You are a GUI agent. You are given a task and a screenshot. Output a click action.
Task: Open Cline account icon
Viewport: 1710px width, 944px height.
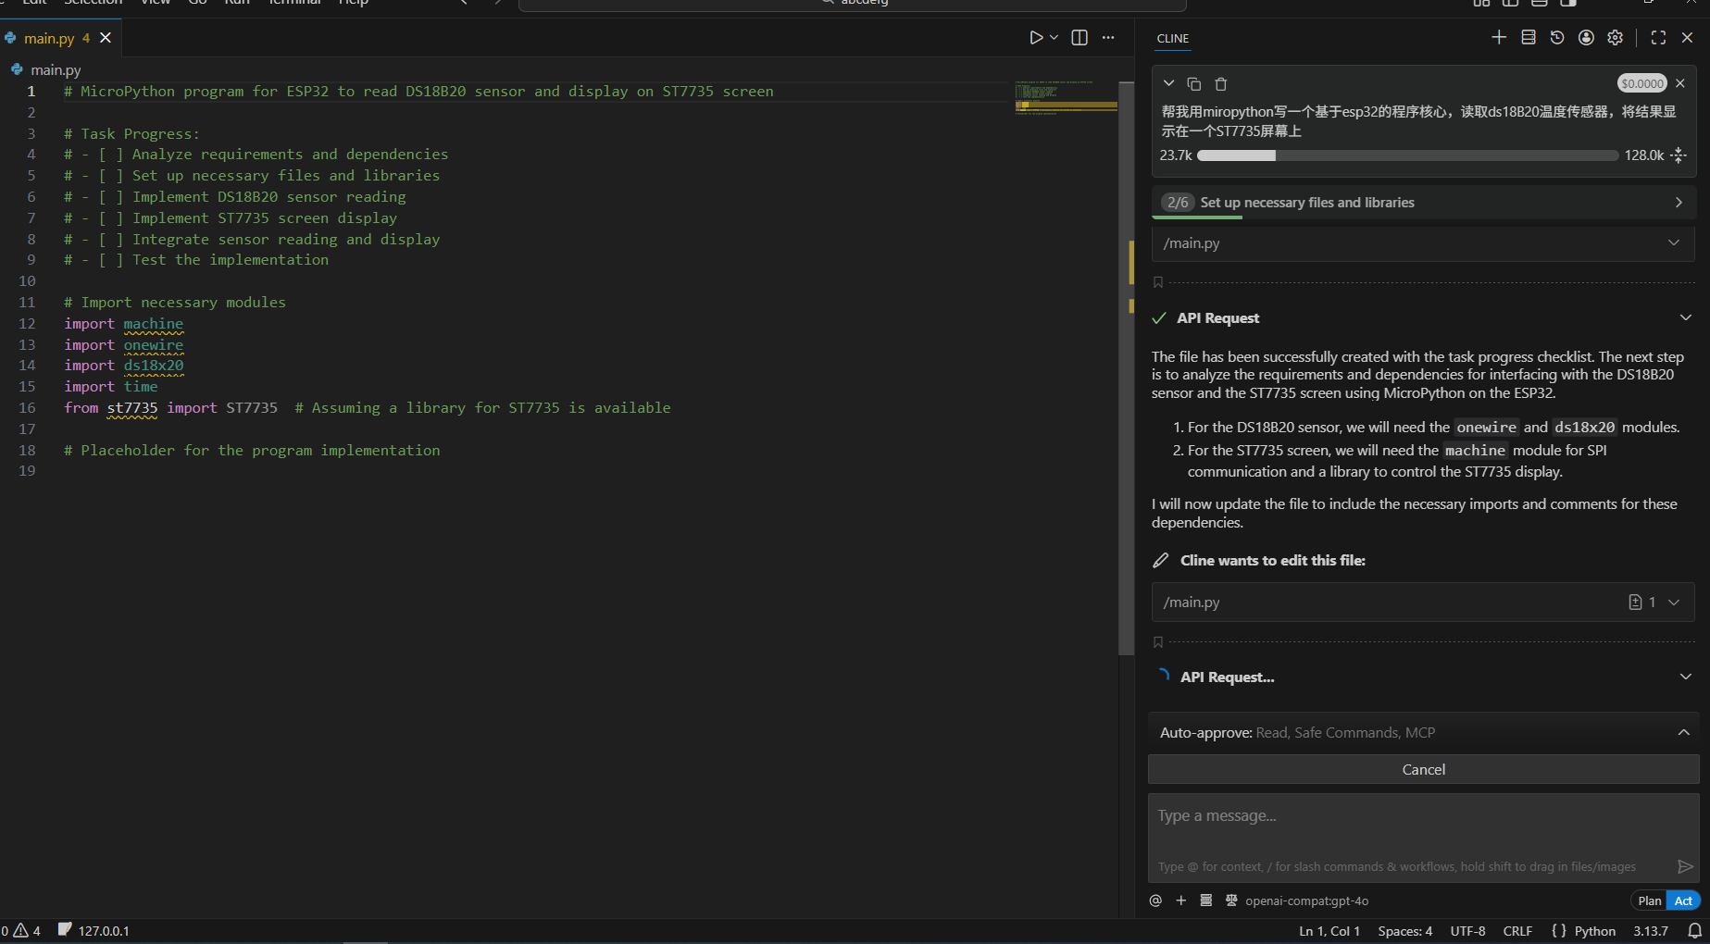[x=1586, y=37]
